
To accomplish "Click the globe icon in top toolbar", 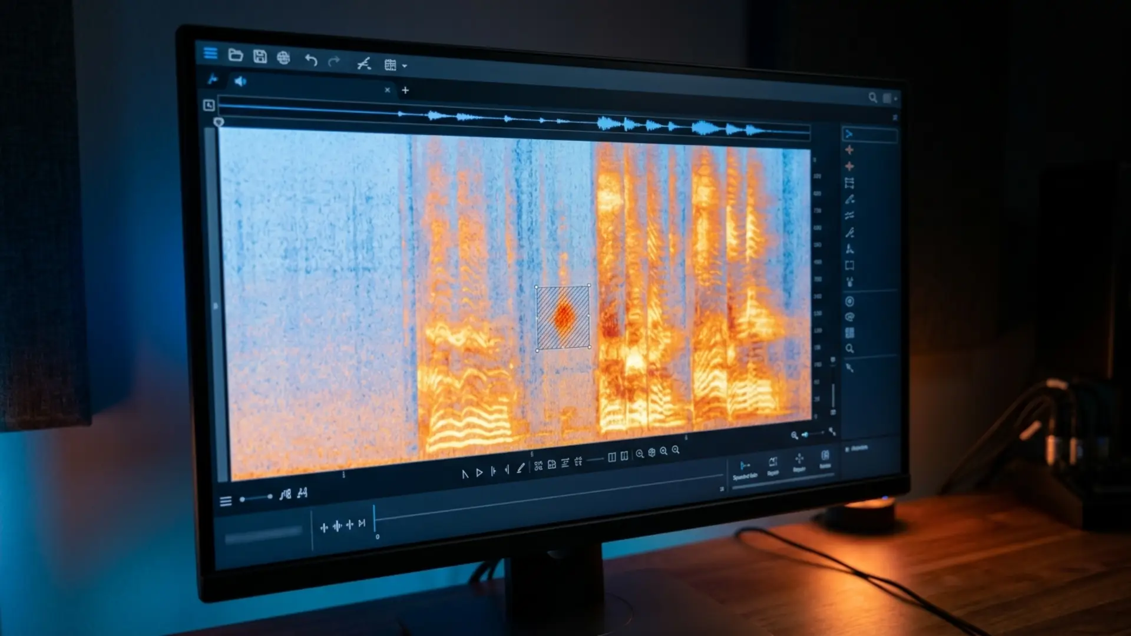I will [283, 58].
